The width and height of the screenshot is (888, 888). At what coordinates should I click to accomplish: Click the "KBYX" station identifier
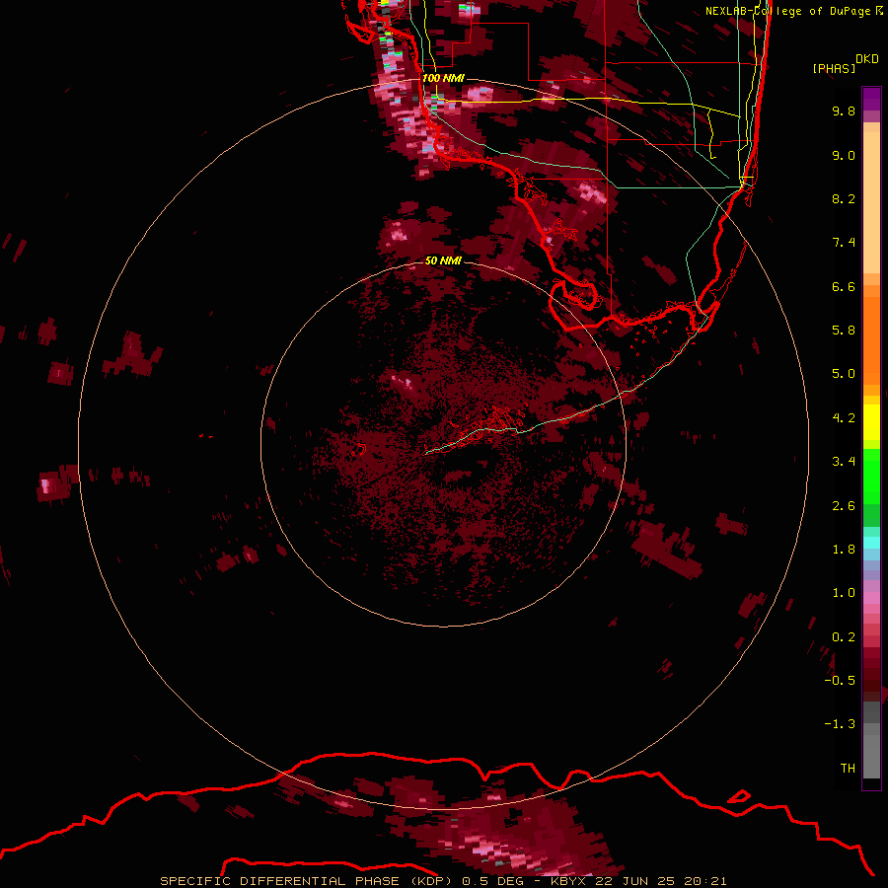coord(568,881)
